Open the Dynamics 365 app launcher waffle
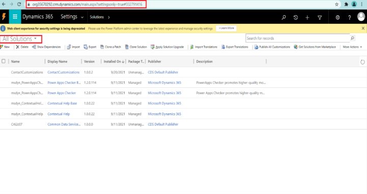 (15, 17)
